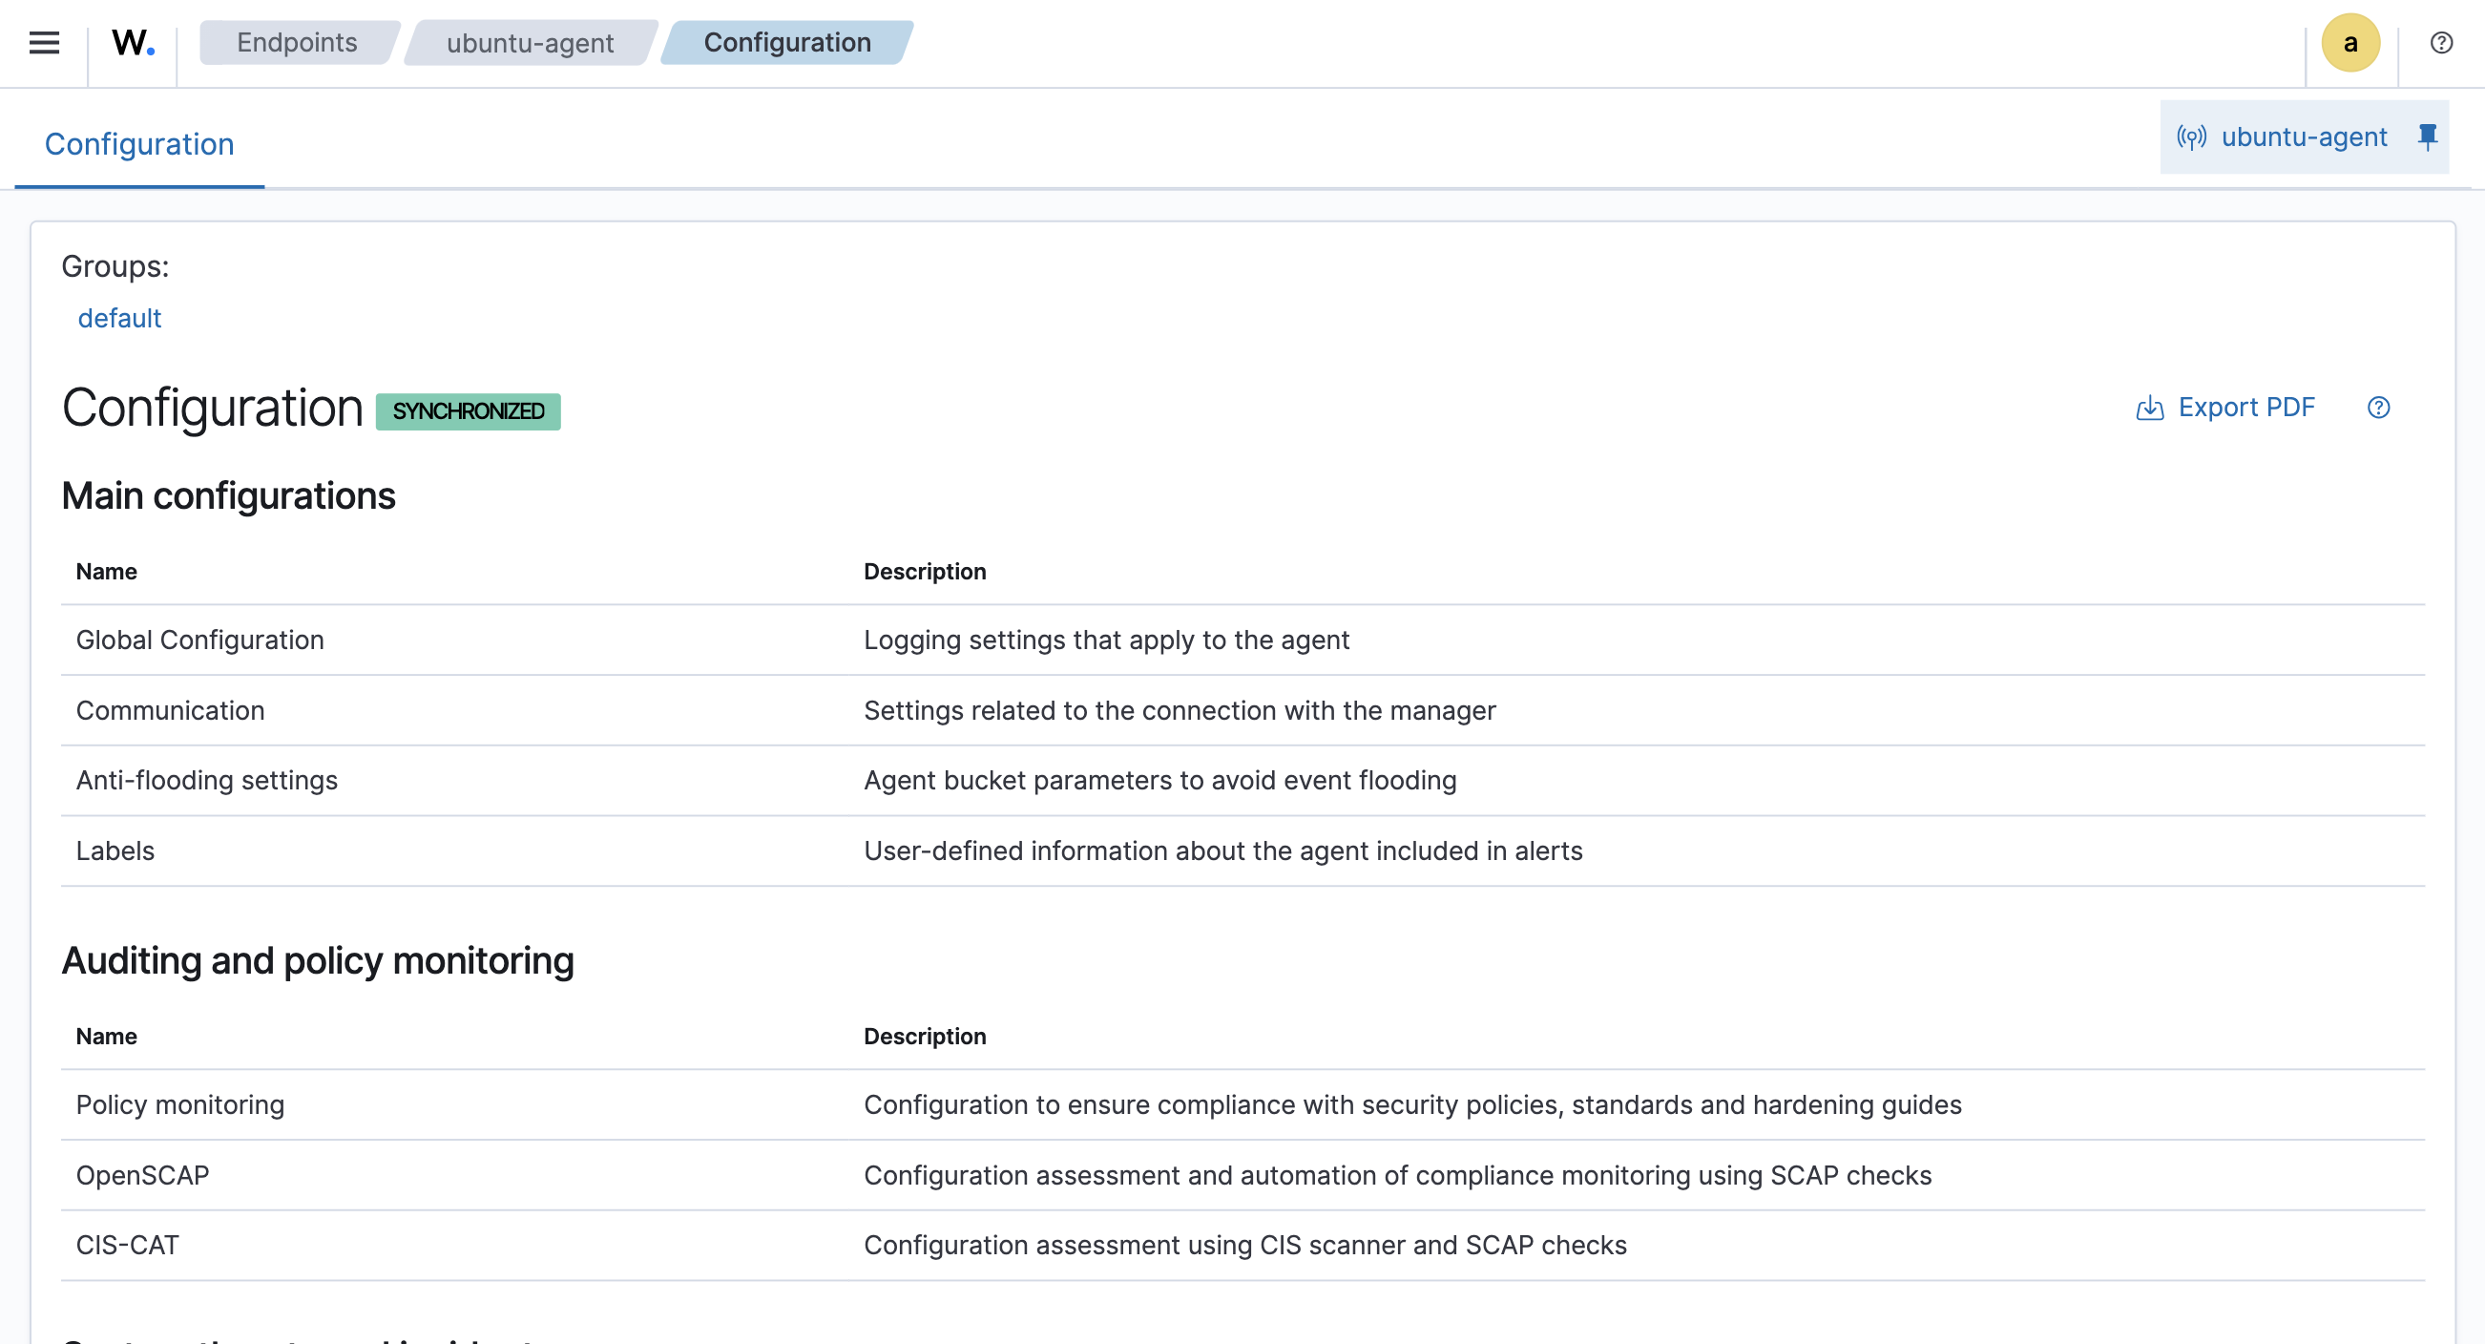Select the Configuration breadcrumb
Viewport: 2485px width, 1344px height.
(x=786, y=42)
